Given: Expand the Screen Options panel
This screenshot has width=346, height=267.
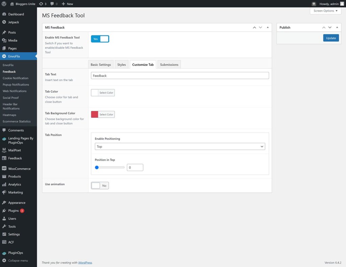Looking at the screenshot, I should [x=325, y=11].
